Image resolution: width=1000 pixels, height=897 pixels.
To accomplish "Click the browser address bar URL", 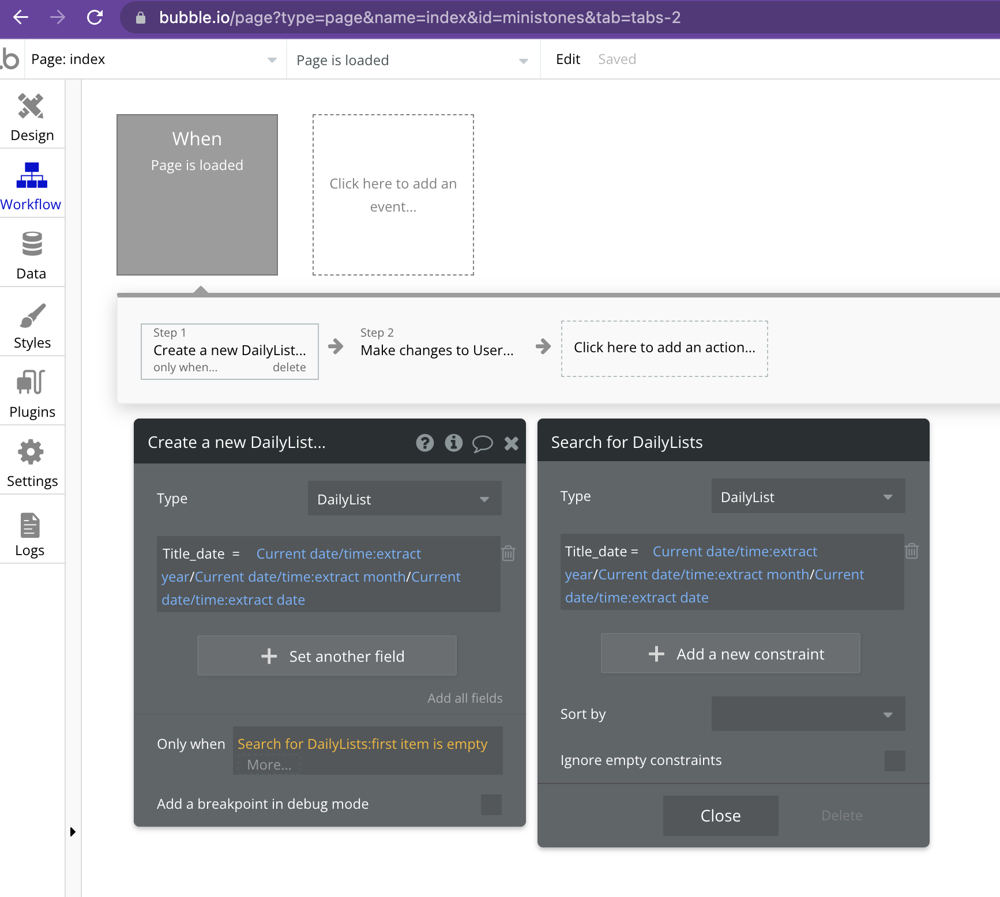I will coord(420,18).
